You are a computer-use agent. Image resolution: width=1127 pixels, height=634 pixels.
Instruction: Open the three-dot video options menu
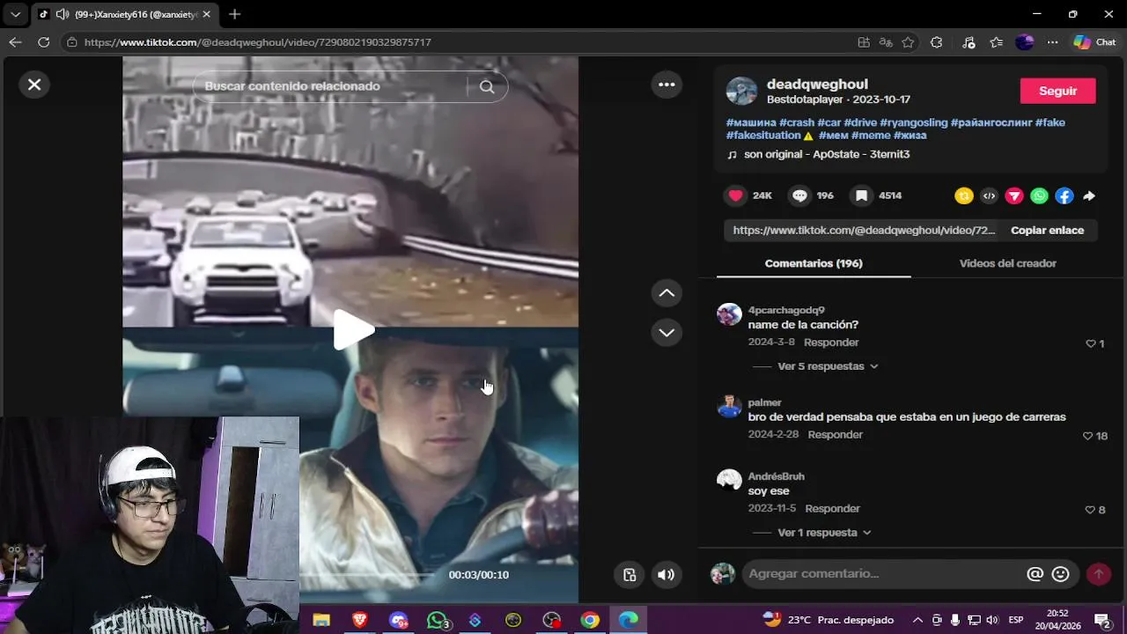[667, 85]
